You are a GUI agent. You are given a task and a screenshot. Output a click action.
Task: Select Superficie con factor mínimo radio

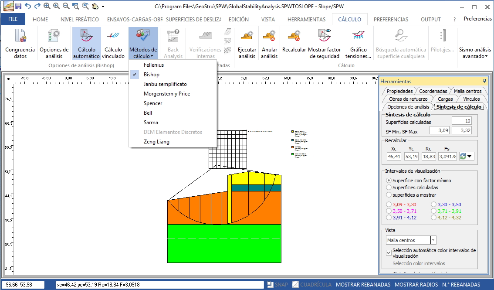coord(389,181)
